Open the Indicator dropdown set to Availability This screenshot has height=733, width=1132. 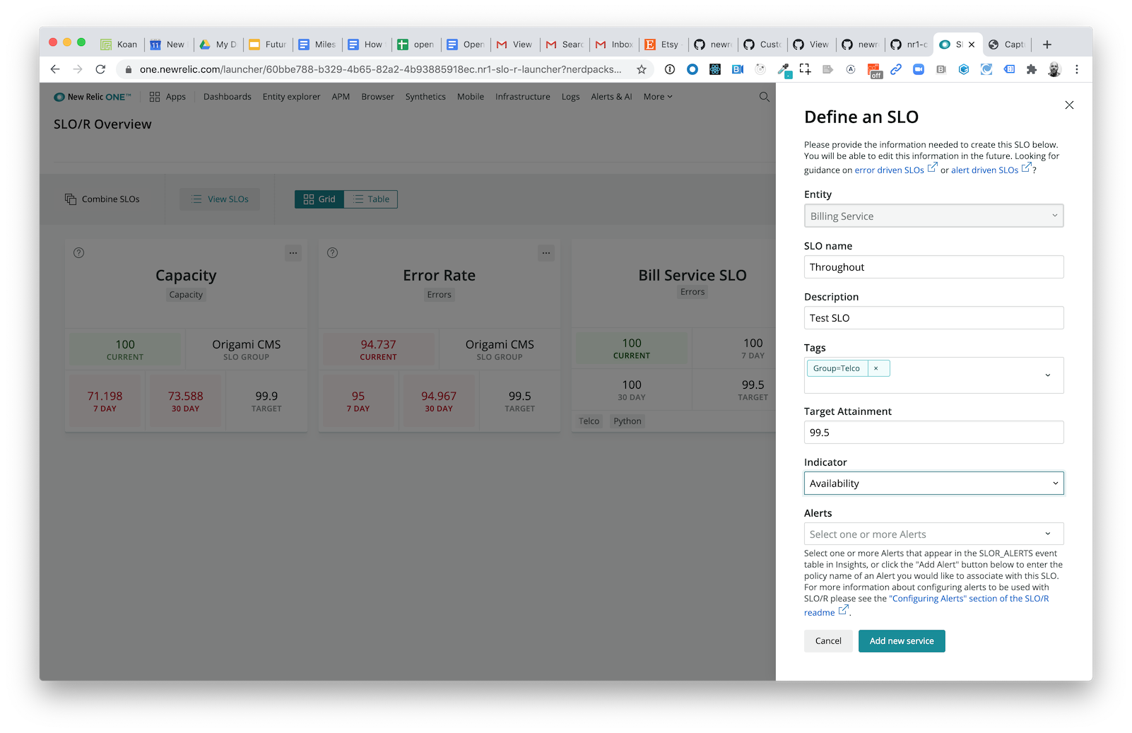coord(933,483)
